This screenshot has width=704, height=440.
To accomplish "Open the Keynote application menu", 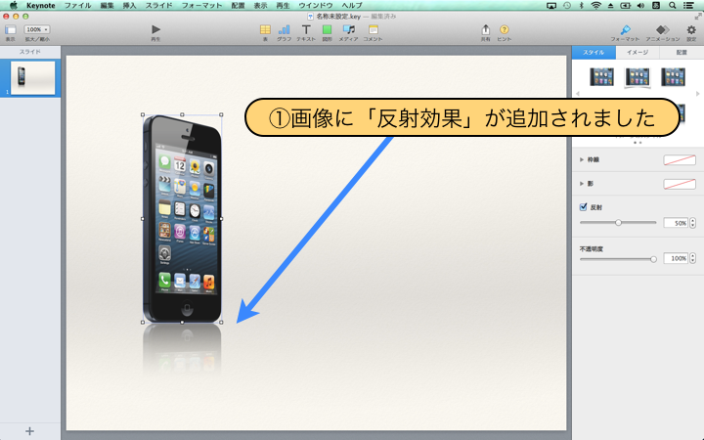I will (x=41, y=6).
